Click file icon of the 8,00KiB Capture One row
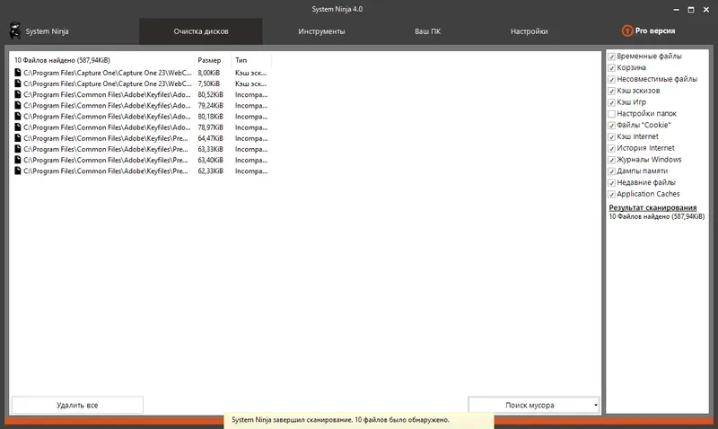 pos(17,73)
